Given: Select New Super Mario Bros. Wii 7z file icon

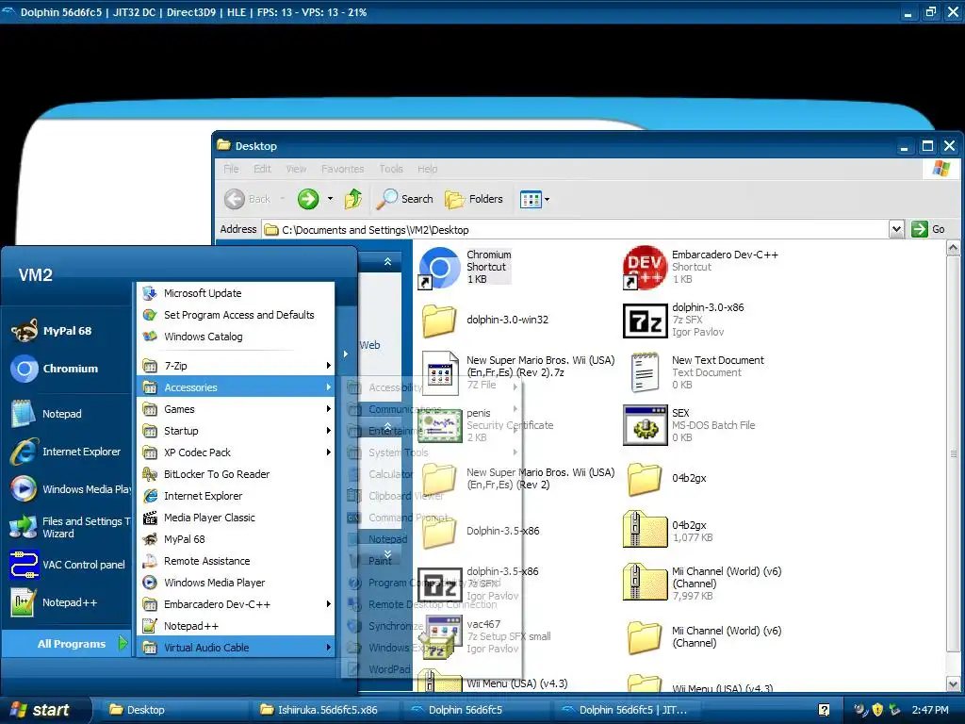Looking at the screenshot, I should pyautogui.click(x=439, y=373).
